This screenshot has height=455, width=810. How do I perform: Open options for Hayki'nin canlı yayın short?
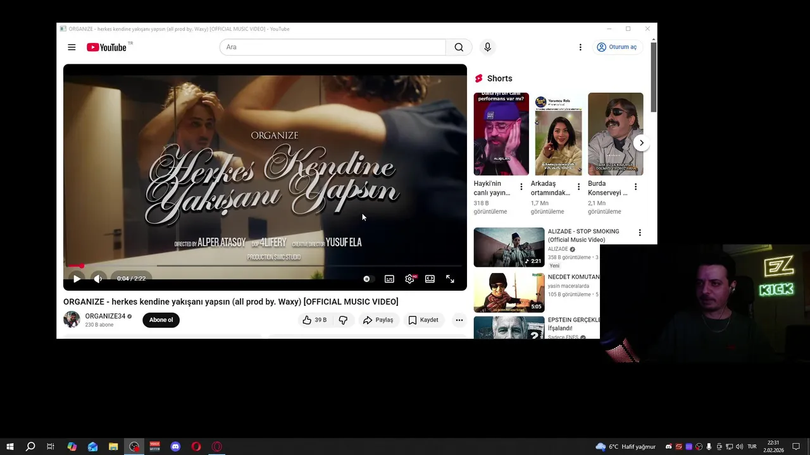tap(521, 187)
